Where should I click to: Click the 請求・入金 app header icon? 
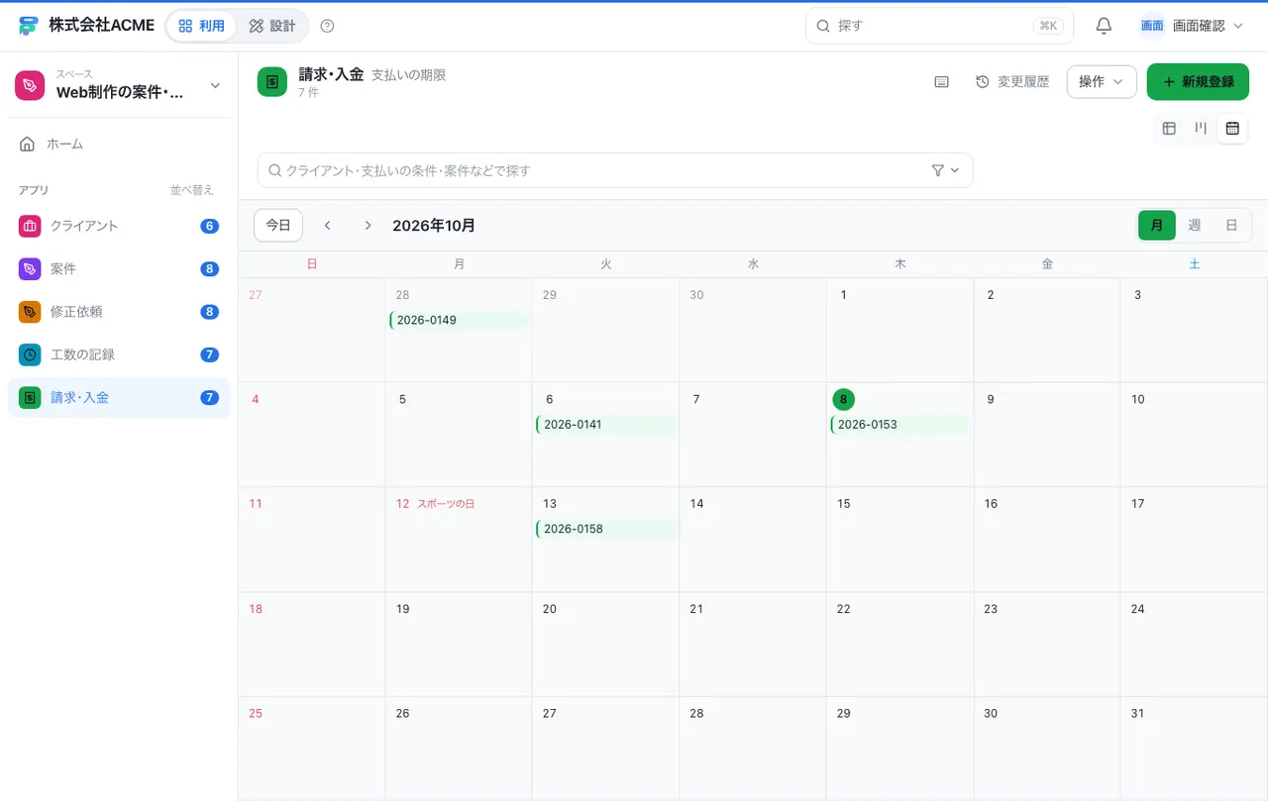click(272, 81)
